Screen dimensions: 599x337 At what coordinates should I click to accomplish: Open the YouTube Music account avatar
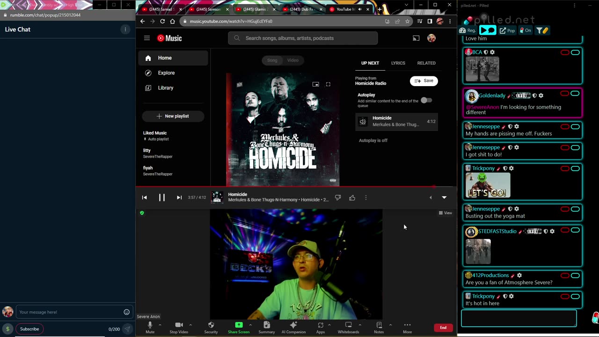click(431, 38)
